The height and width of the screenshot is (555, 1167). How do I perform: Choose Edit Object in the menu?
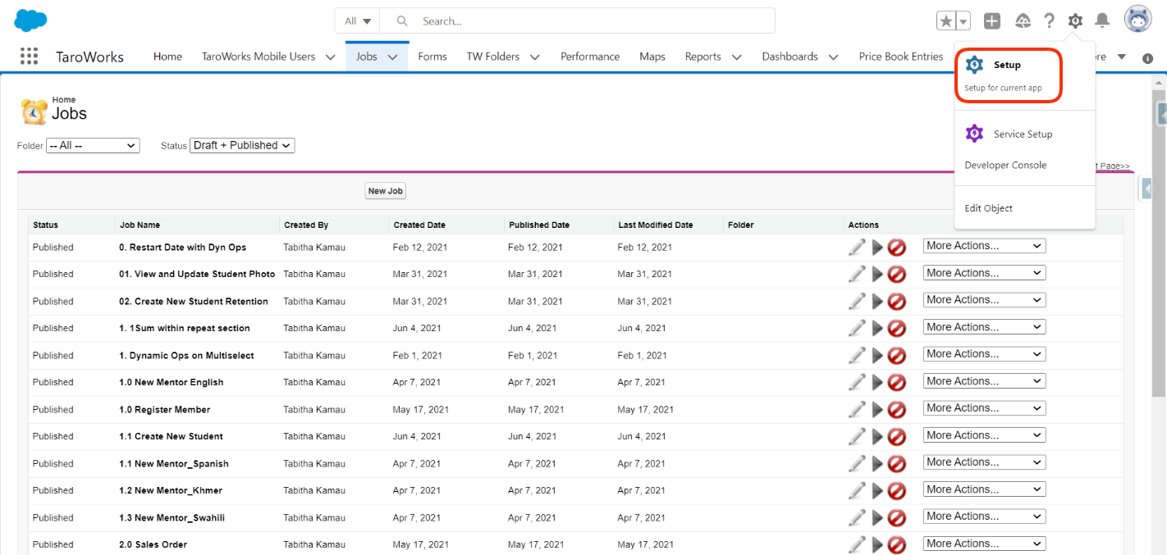(988, 208)
